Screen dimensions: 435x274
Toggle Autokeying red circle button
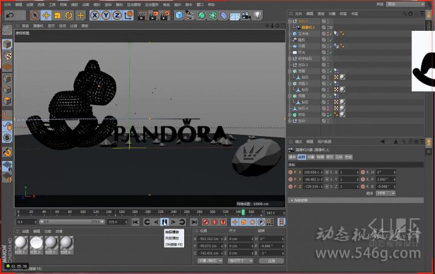[x=214, y=222]
